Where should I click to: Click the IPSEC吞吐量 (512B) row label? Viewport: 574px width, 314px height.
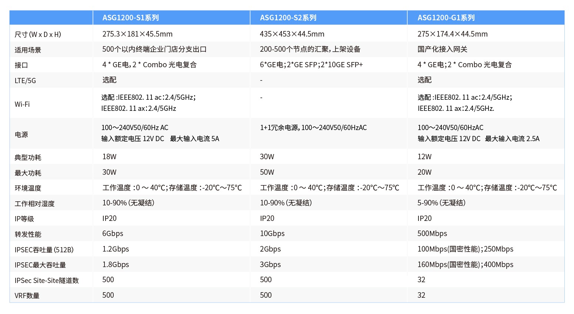44,250
